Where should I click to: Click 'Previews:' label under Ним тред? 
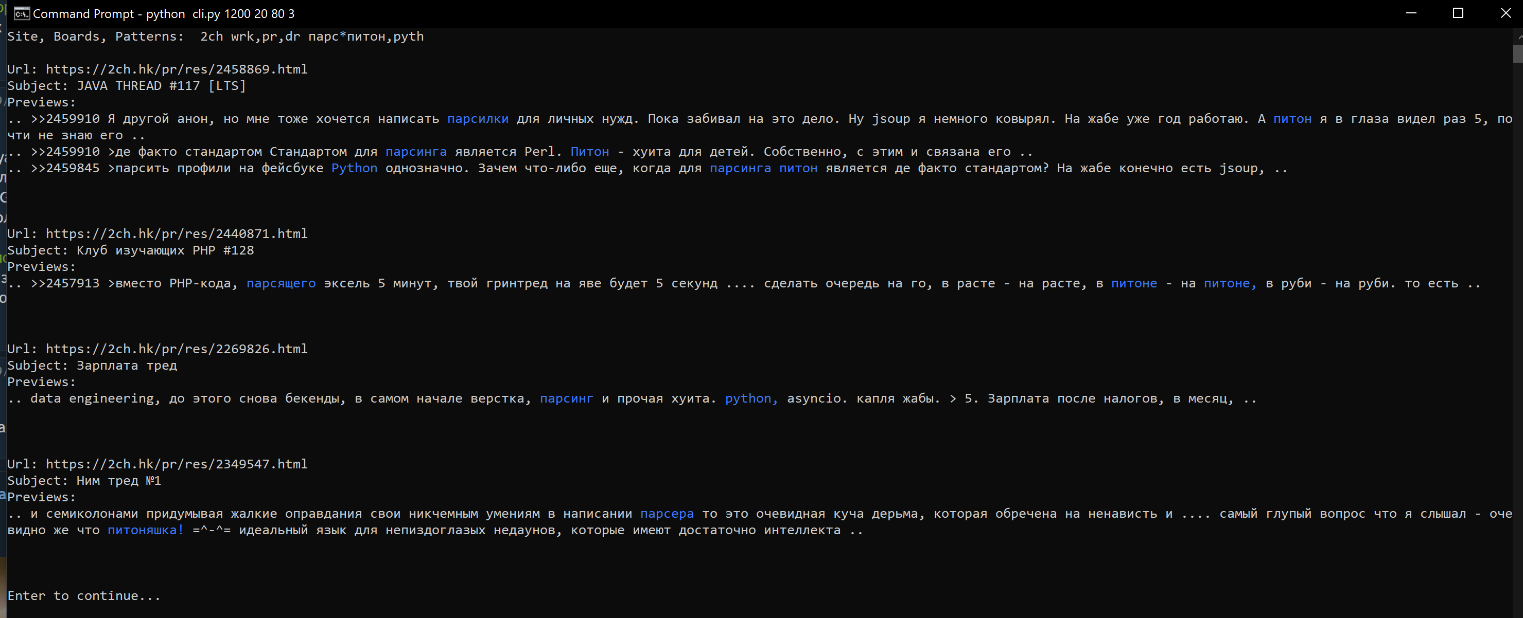click(x=42, y=498)
